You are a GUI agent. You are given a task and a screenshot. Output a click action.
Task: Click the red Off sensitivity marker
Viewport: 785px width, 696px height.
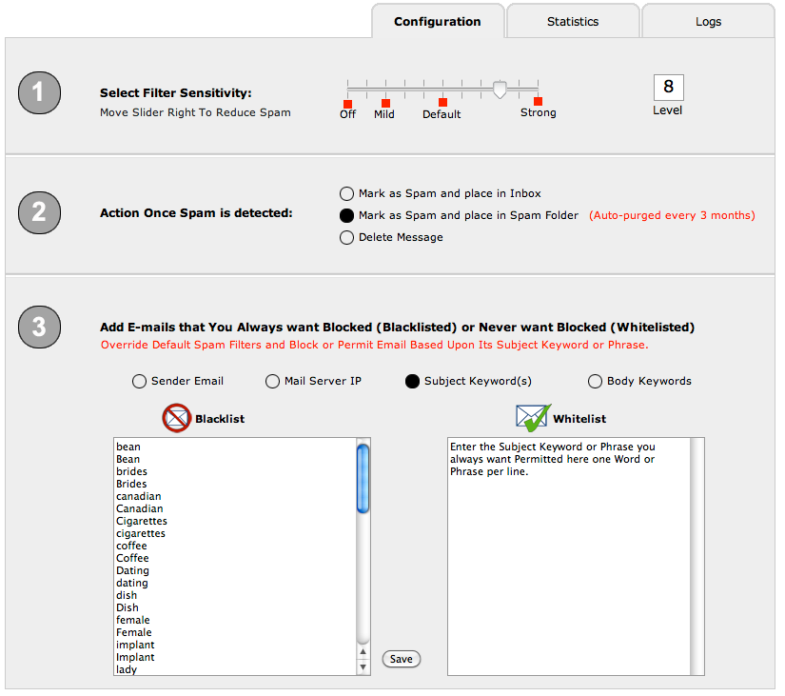click(x=347, y=103)
